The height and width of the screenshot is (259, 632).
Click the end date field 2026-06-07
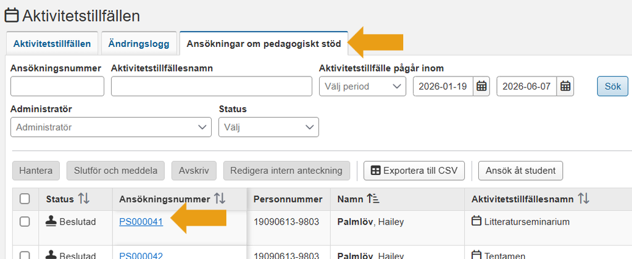(x=527, y=86)
